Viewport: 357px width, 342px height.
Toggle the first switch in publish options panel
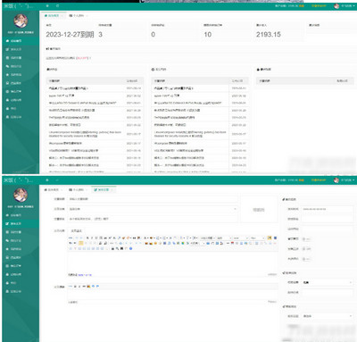pyautogui.click(x=306, y=239)
